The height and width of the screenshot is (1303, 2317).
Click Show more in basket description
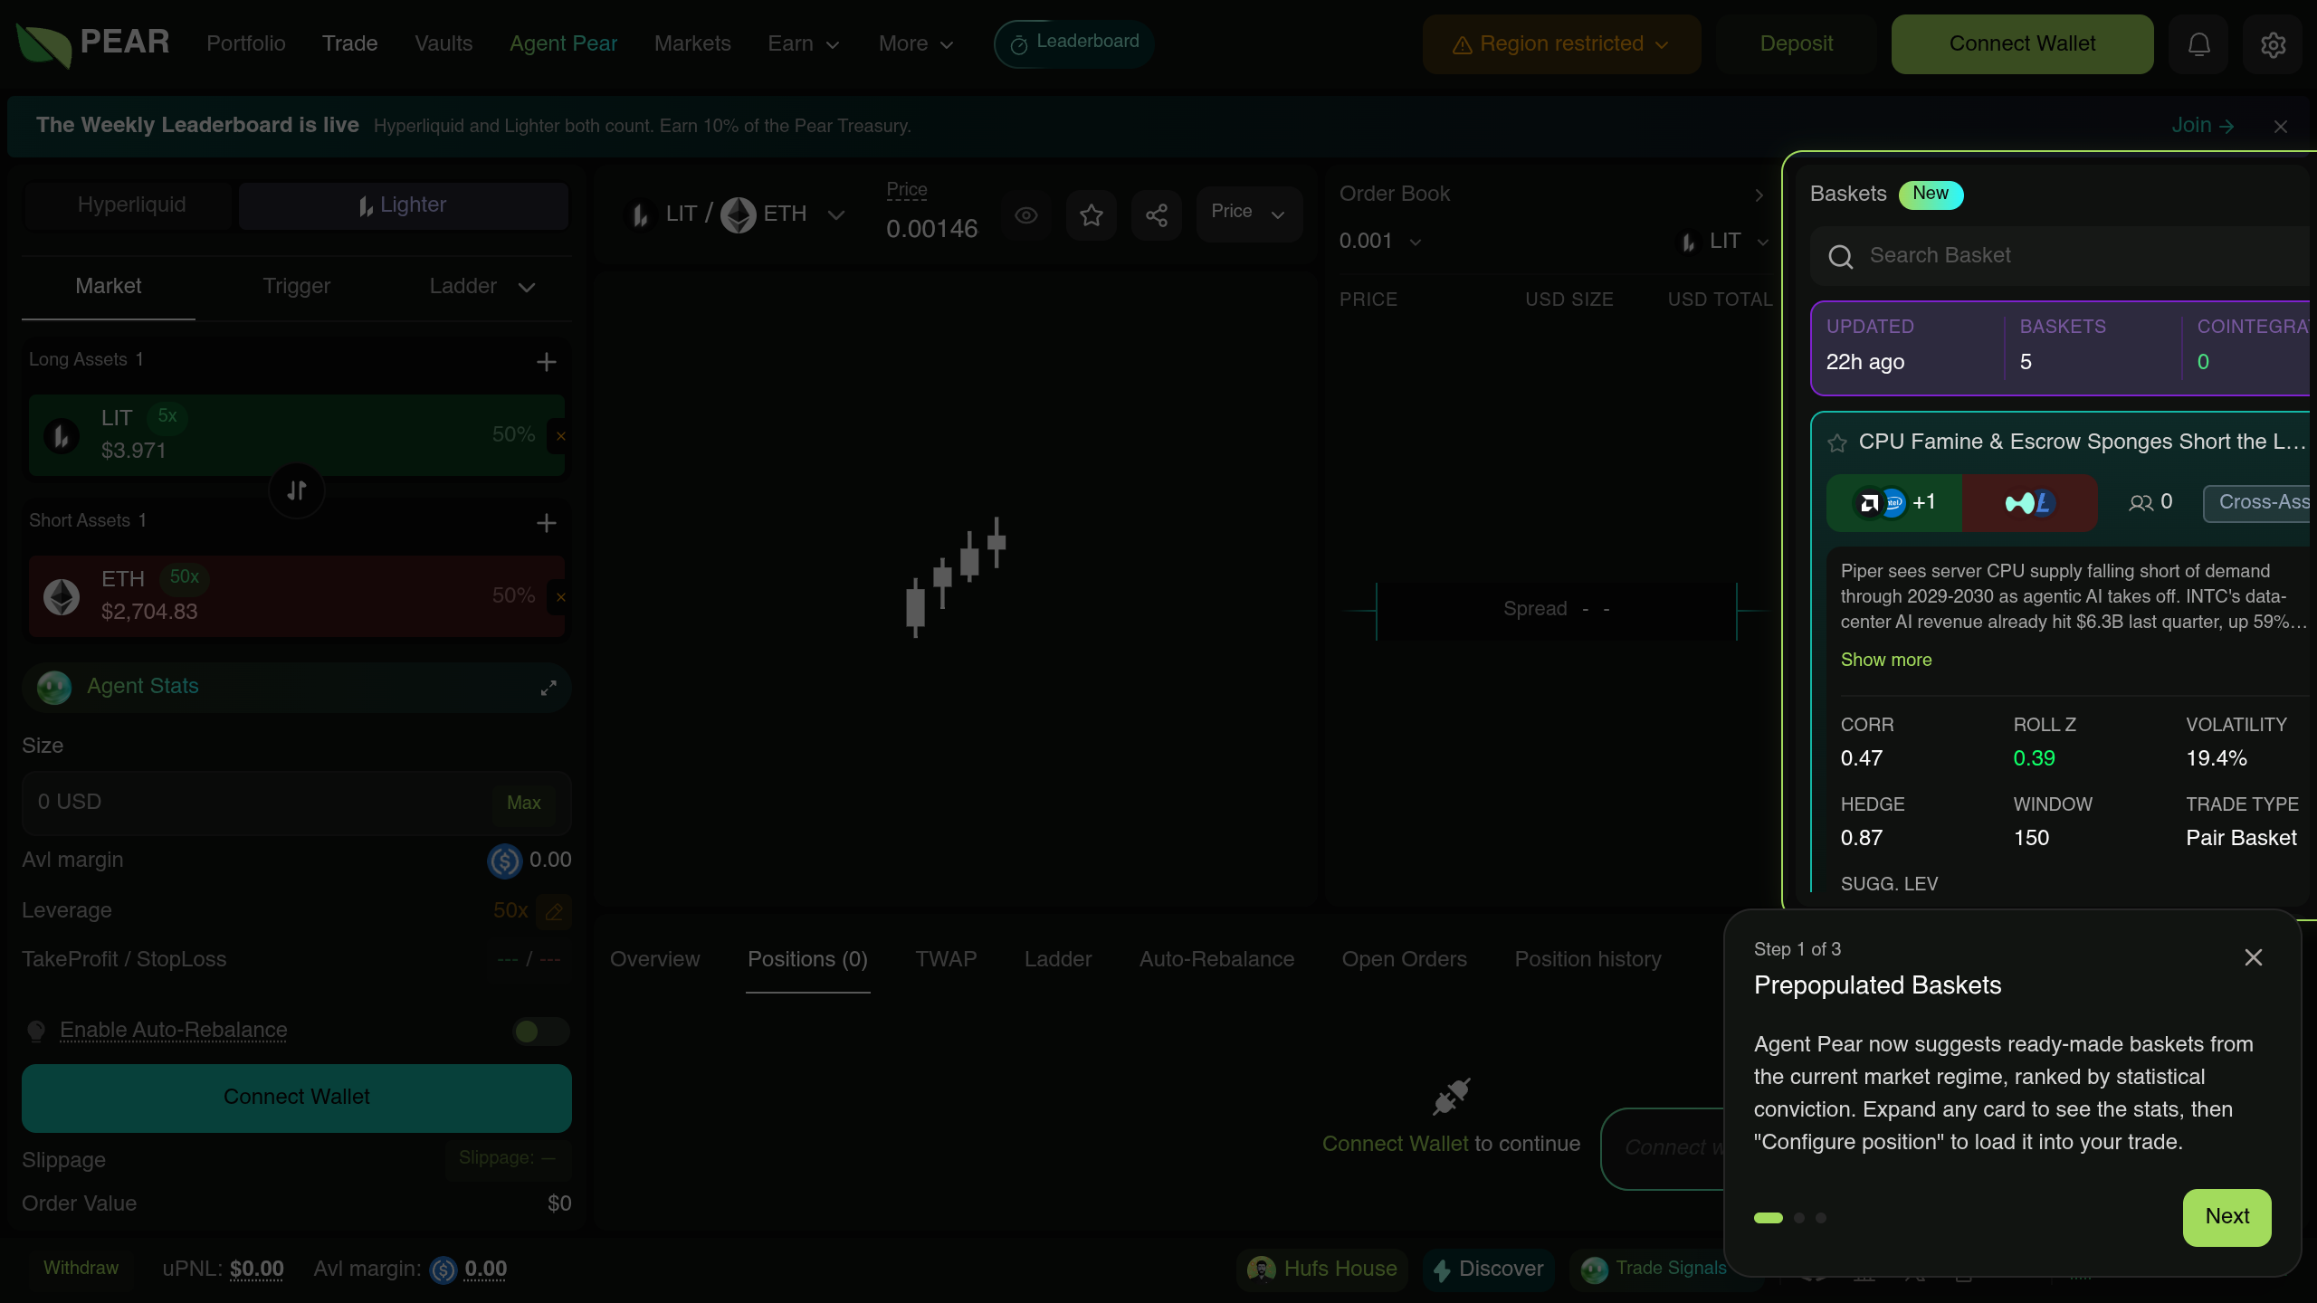(1886, 661)
